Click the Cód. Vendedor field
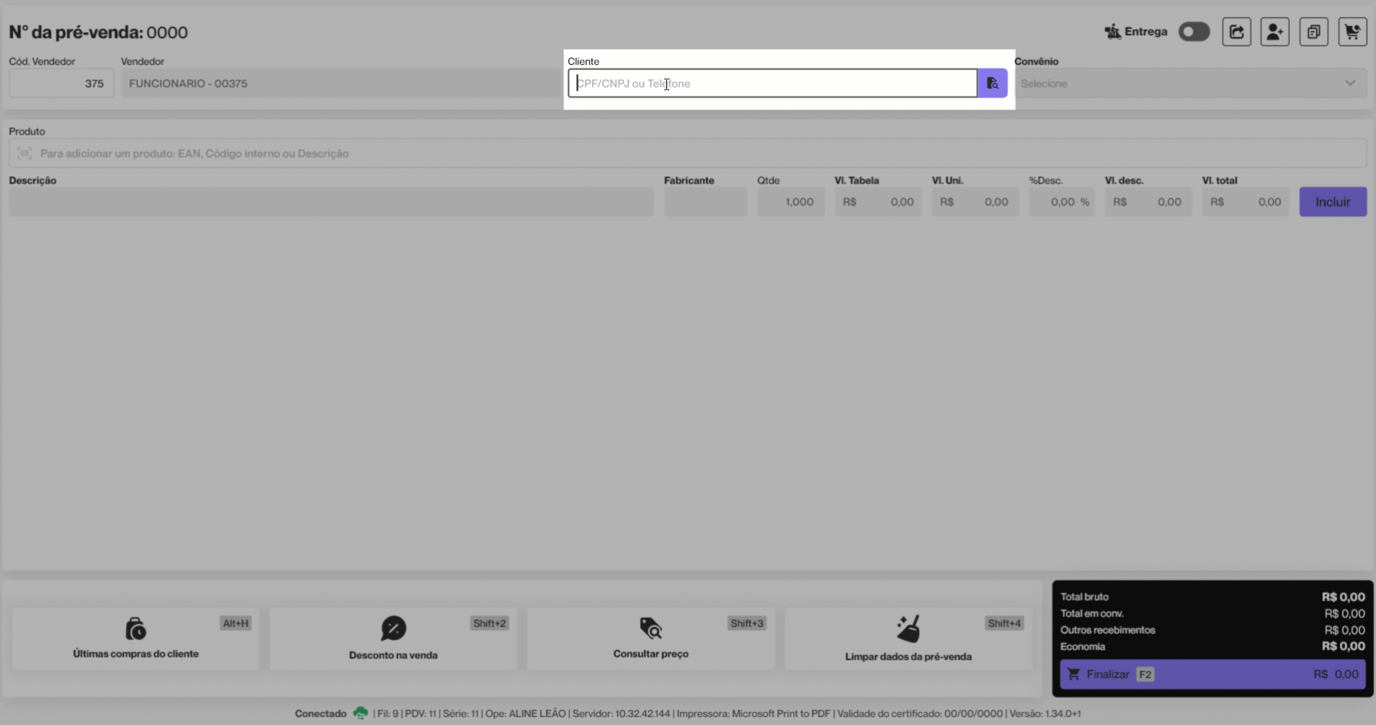The image size is (1376, 725). coord(61,84)
